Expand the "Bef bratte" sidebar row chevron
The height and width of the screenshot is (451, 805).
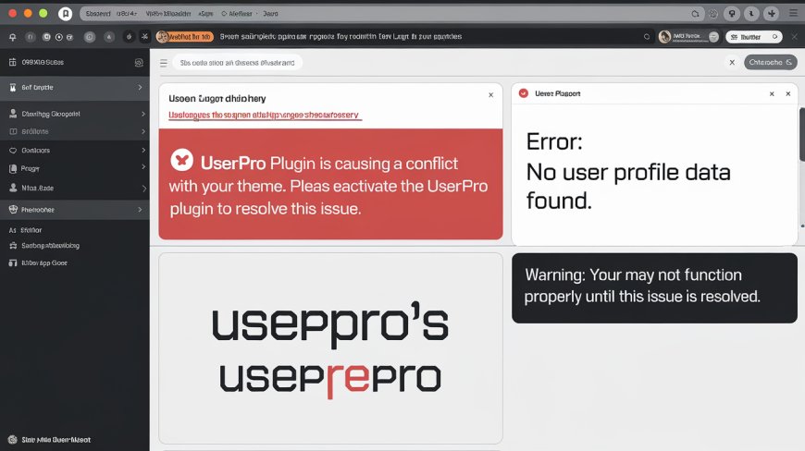click(x=140, y=88)
